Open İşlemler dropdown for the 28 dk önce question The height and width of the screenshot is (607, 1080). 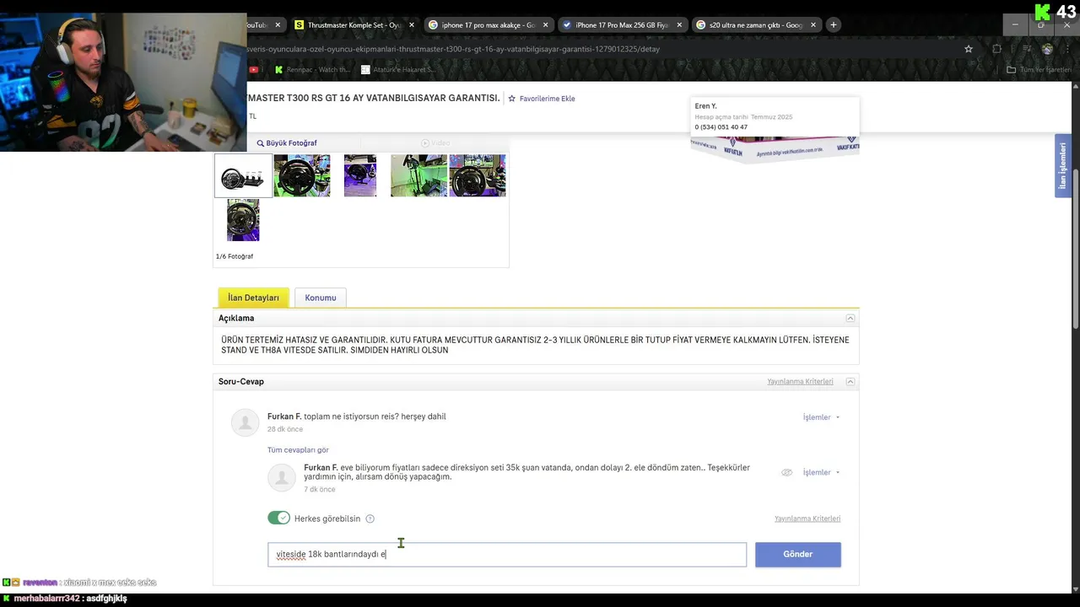(821, 417)
